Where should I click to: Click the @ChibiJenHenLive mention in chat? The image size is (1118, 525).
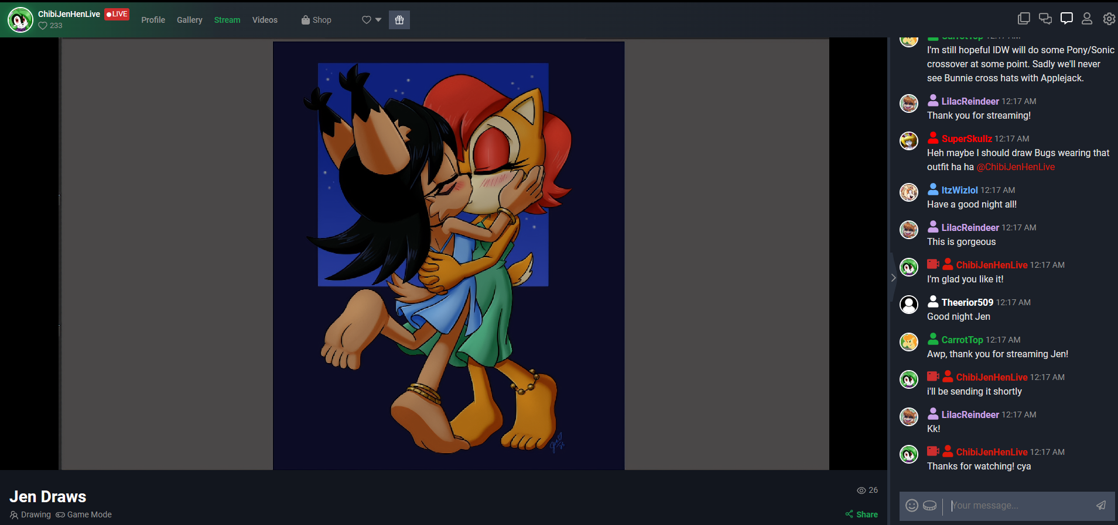click(x=1016, y=167)
